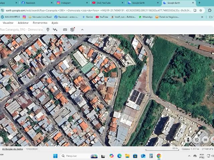Viewport: 214px width, 160px height.
Task: Bookmark this page with the star icon
Action: click(201, 10)
